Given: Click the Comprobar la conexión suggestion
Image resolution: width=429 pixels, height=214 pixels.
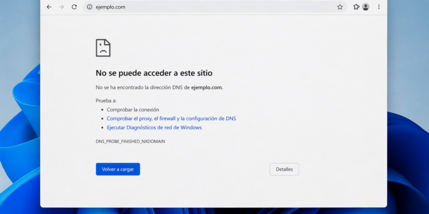Looking at the screenshot, I should click(133, 110).
